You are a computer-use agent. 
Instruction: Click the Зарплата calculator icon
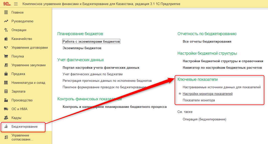6,92
